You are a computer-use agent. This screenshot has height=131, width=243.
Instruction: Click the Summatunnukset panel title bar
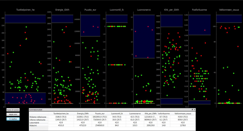(x=106, y=109)
